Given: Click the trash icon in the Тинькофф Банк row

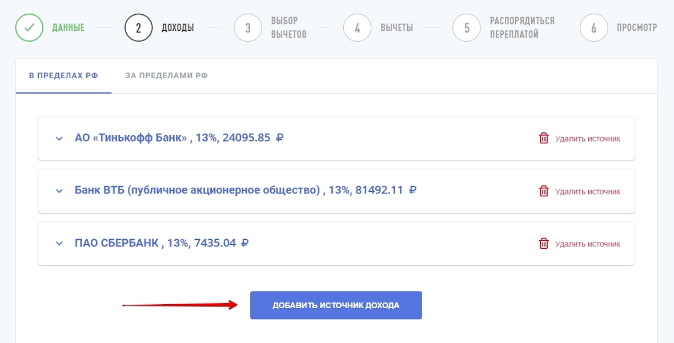Looking at the screenshot, I should click(544, 138).
